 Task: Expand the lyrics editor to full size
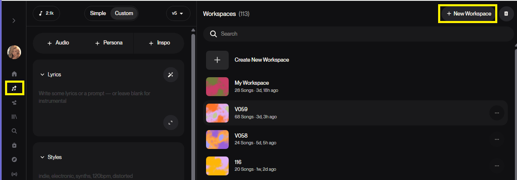coord(170,123)
